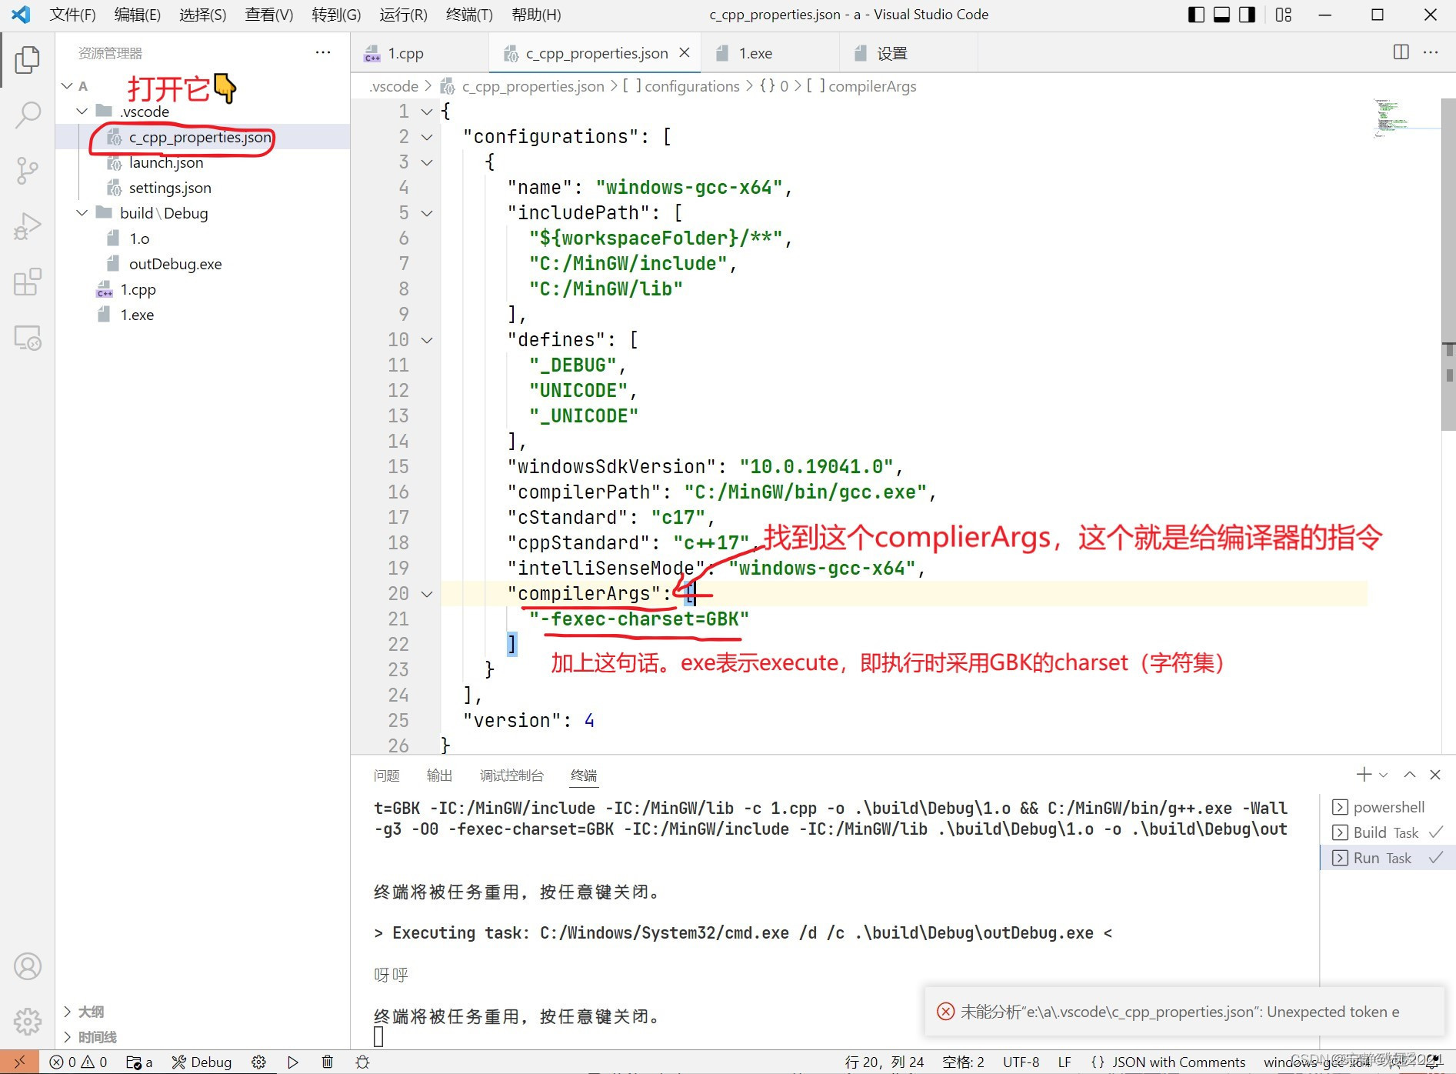Image resolution: width=1456 pixels, height=1074 pixels.
Task: Change end of line sequence LF
Action: click(x=1065, y=1062)
